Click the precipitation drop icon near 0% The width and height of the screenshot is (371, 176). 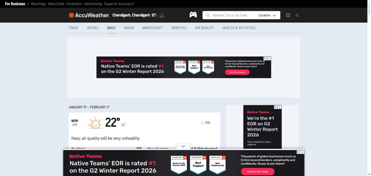(x=202, y=123)
